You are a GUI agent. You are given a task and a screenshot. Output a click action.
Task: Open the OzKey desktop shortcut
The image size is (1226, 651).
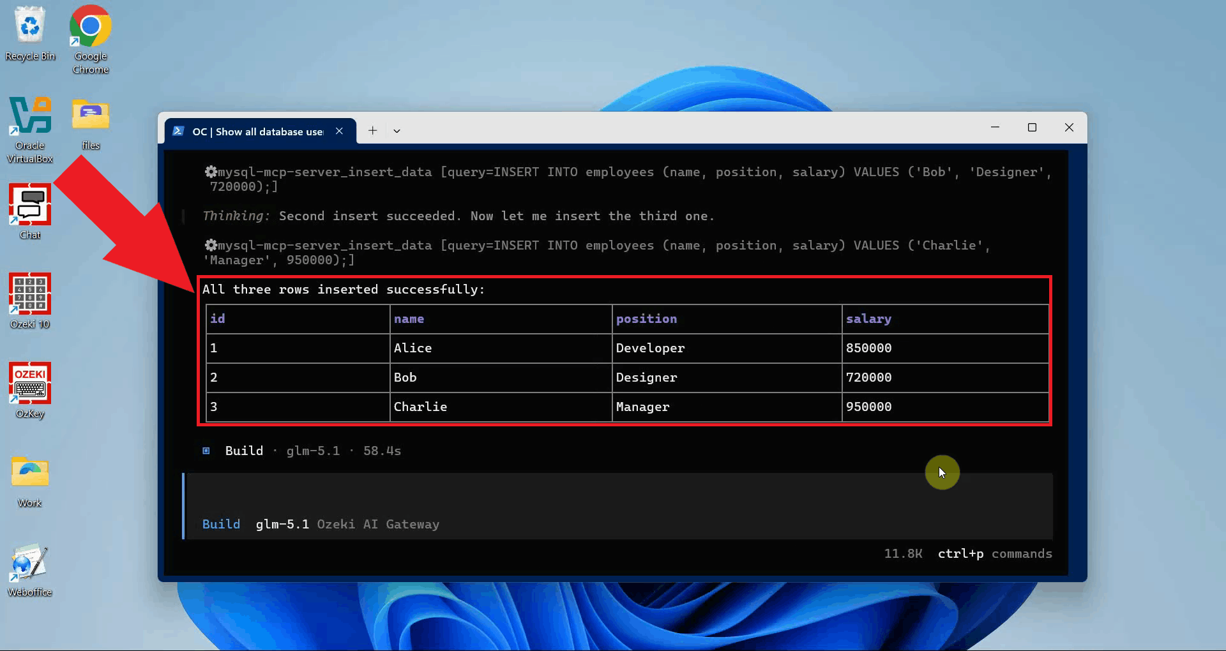click(x=30, y=390)
